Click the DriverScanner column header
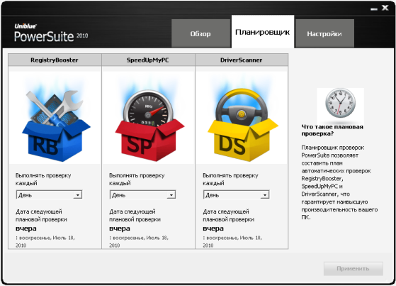396x286 pixels. coord(242,60)
